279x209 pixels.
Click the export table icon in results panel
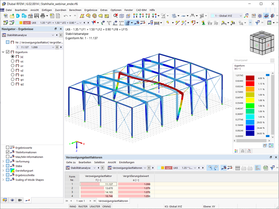(x=265, y=168)
